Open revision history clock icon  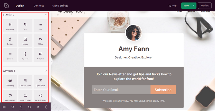tap(21, 107)
